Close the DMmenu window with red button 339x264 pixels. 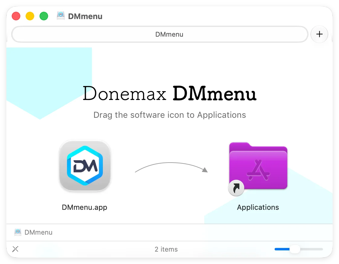click(x=16, y=16)
